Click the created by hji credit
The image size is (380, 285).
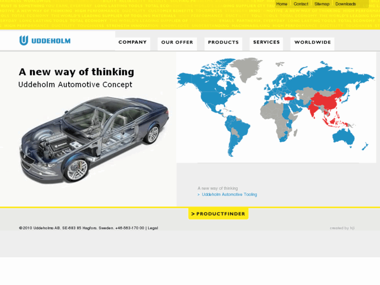[342, 228]
